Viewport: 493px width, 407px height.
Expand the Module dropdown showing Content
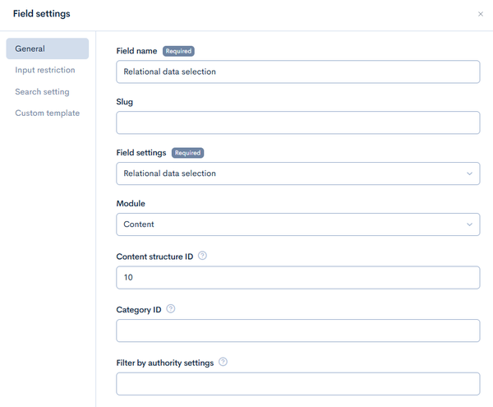click(298, 224)
